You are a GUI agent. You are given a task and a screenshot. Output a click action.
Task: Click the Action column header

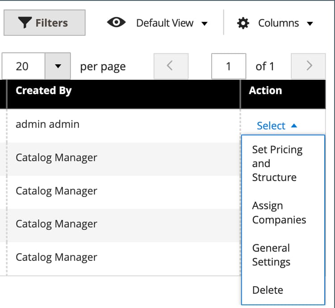click(x=265, y=90)
